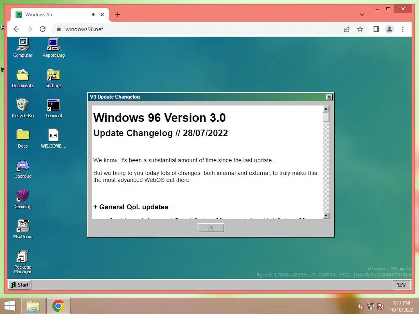419x314 pixels.
Task: Open the Documents folder icon
Action: 23,78
